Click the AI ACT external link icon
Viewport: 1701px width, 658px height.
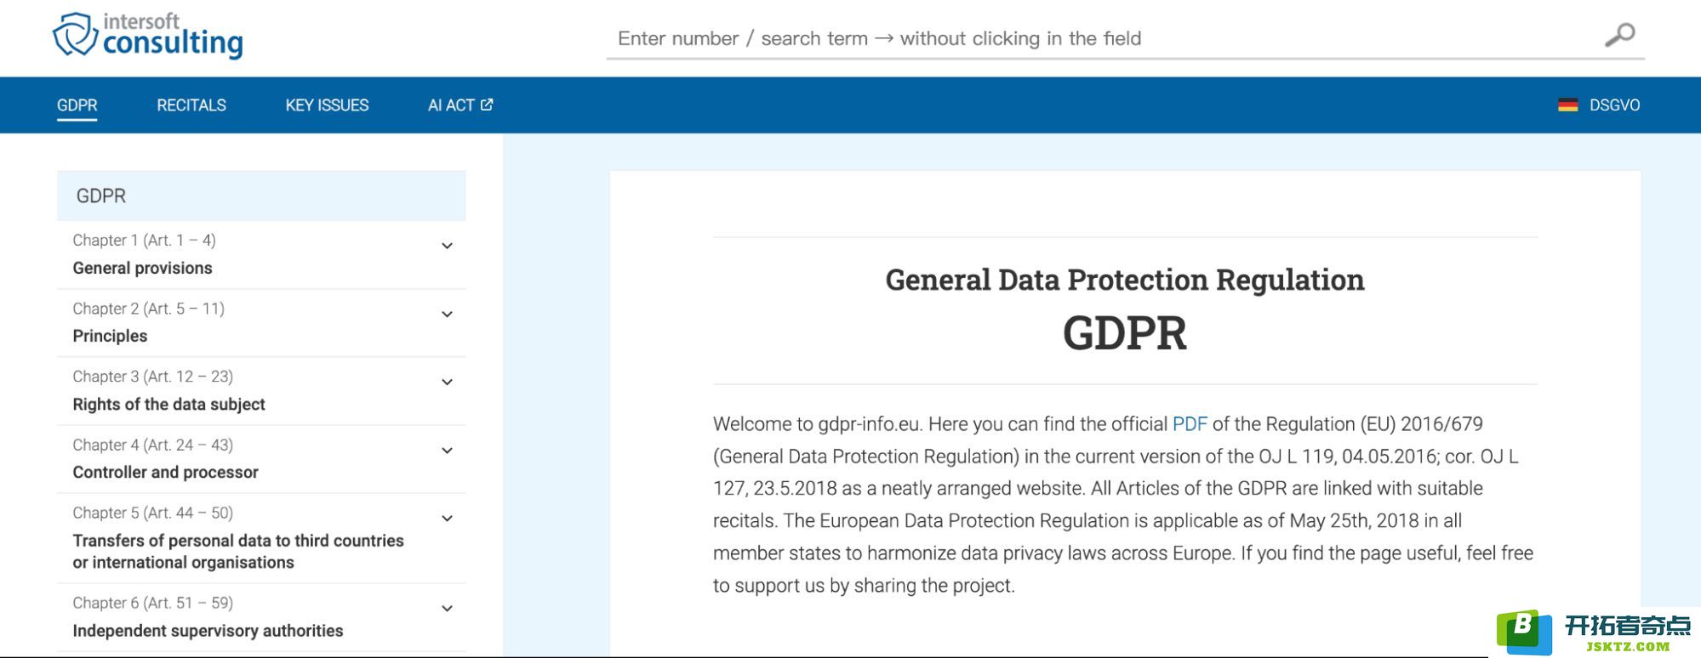tap(487, 105)
